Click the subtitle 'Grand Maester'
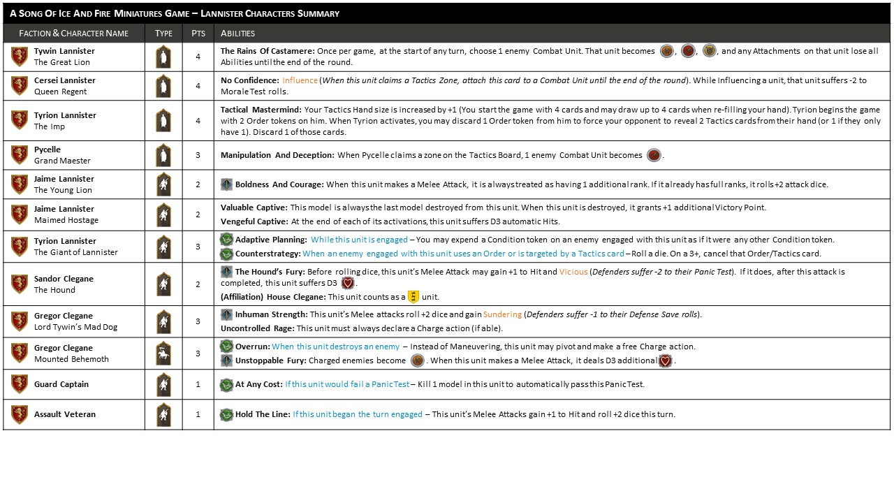The height and width of the screenshot is (503, 894). tap(63, 161)
